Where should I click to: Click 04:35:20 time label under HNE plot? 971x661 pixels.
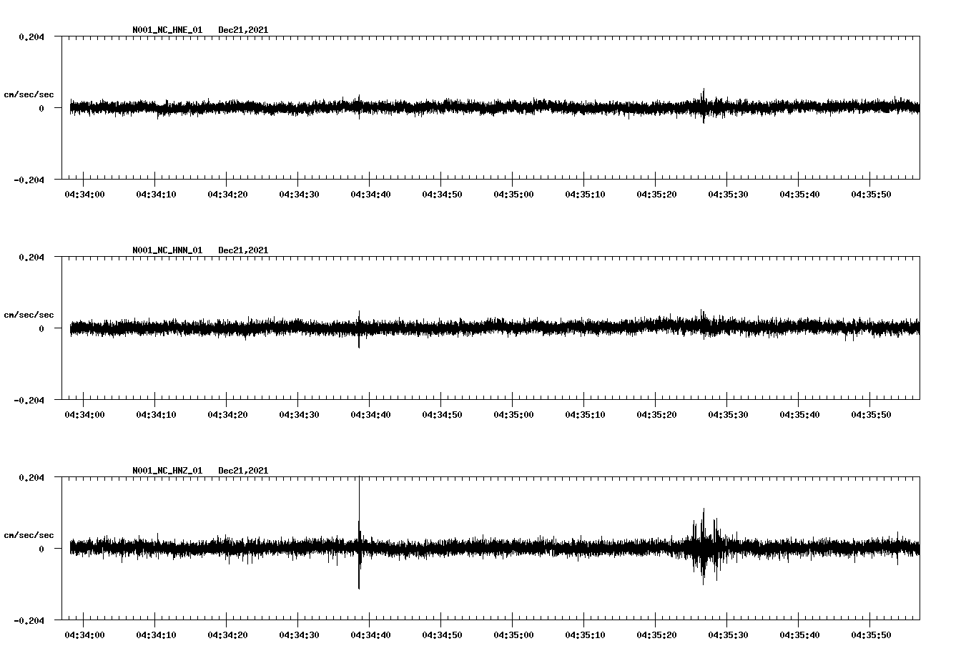(656, 194)
